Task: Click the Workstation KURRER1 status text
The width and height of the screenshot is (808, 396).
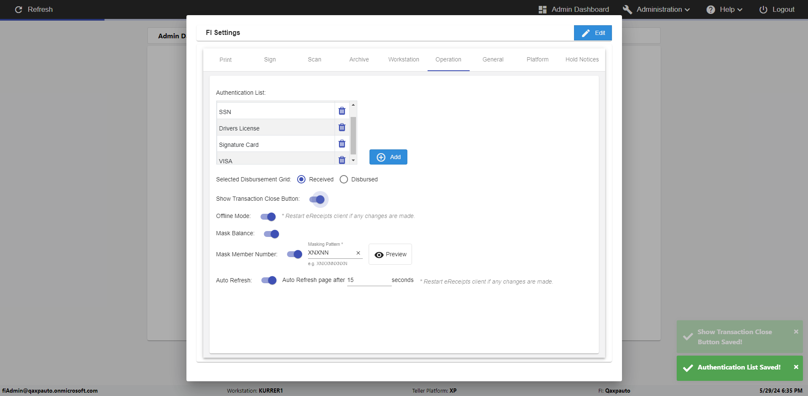Action: click(255, 391)
